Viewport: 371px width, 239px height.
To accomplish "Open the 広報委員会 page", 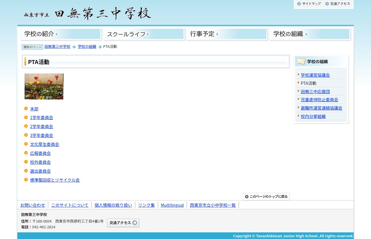I will [40, 153].
